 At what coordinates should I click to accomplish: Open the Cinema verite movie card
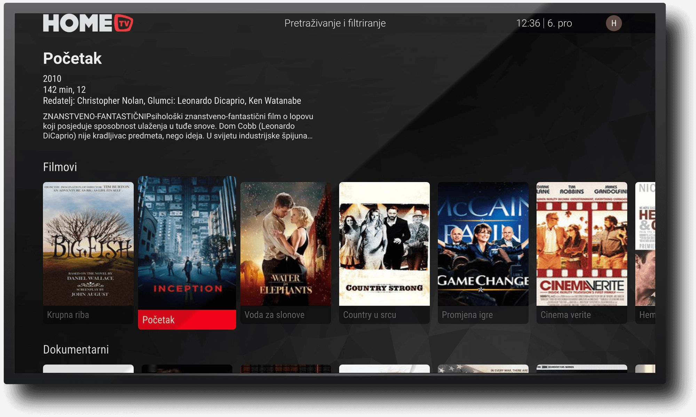pos(582,253)
